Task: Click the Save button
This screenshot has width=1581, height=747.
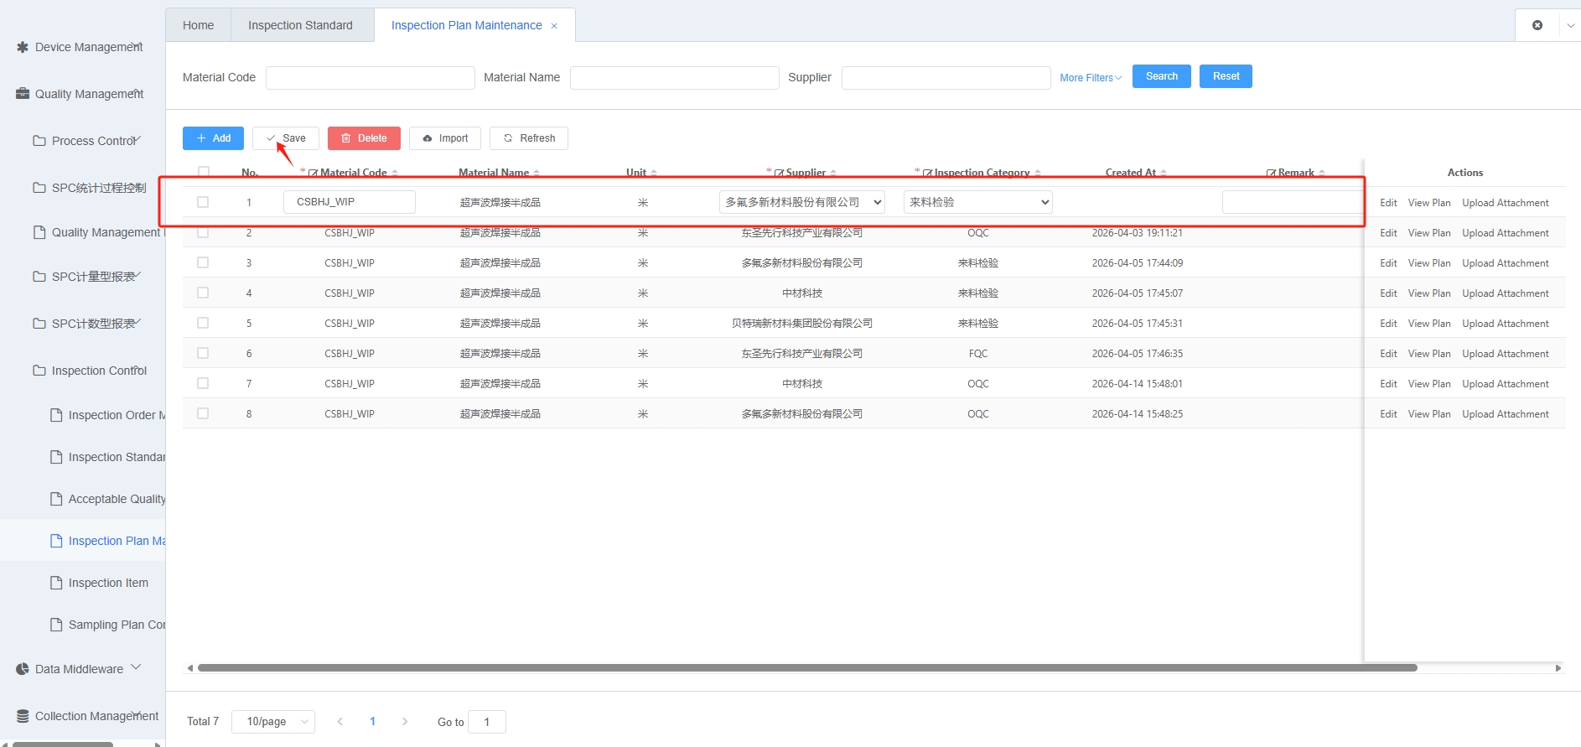Action: pos(286,138)
